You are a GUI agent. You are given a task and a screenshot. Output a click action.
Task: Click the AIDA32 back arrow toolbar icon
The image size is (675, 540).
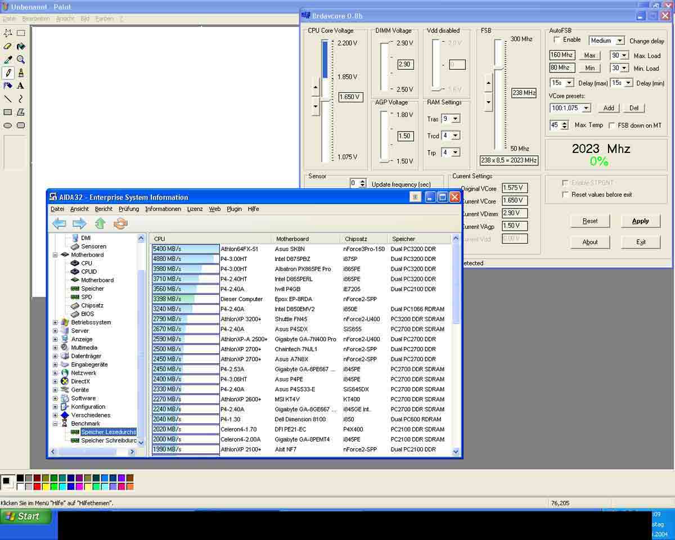click(x=59, y=224)
